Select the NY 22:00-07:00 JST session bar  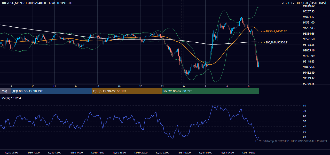click(210, 91)
